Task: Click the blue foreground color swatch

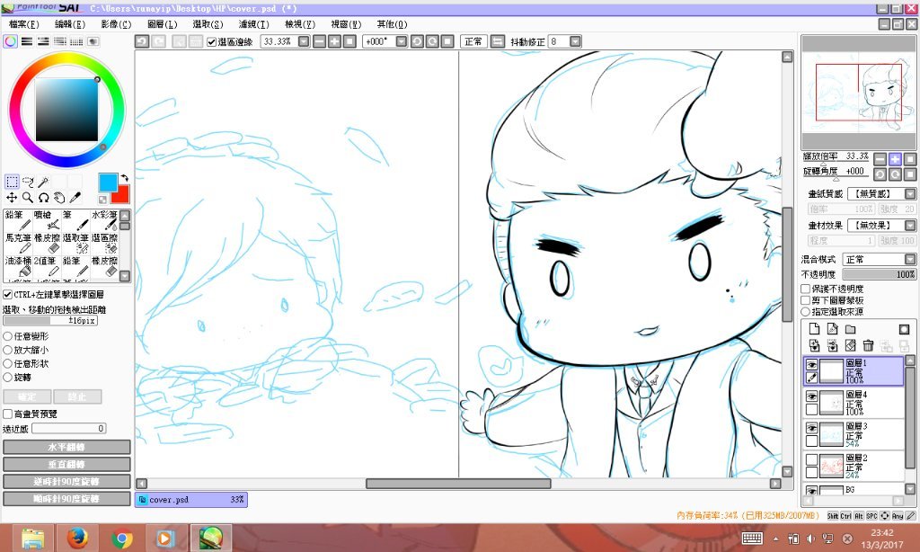Action: (x=108, y=183)
